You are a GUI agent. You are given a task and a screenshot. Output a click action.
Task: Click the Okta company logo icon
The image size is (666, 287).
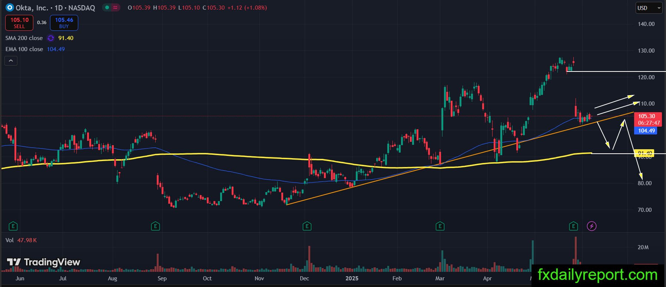click(x=10, y=7)
